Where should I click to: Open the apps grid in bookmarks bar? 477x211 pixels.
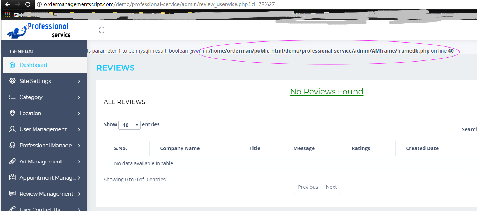pyautogui.click(x=8, y=15)
